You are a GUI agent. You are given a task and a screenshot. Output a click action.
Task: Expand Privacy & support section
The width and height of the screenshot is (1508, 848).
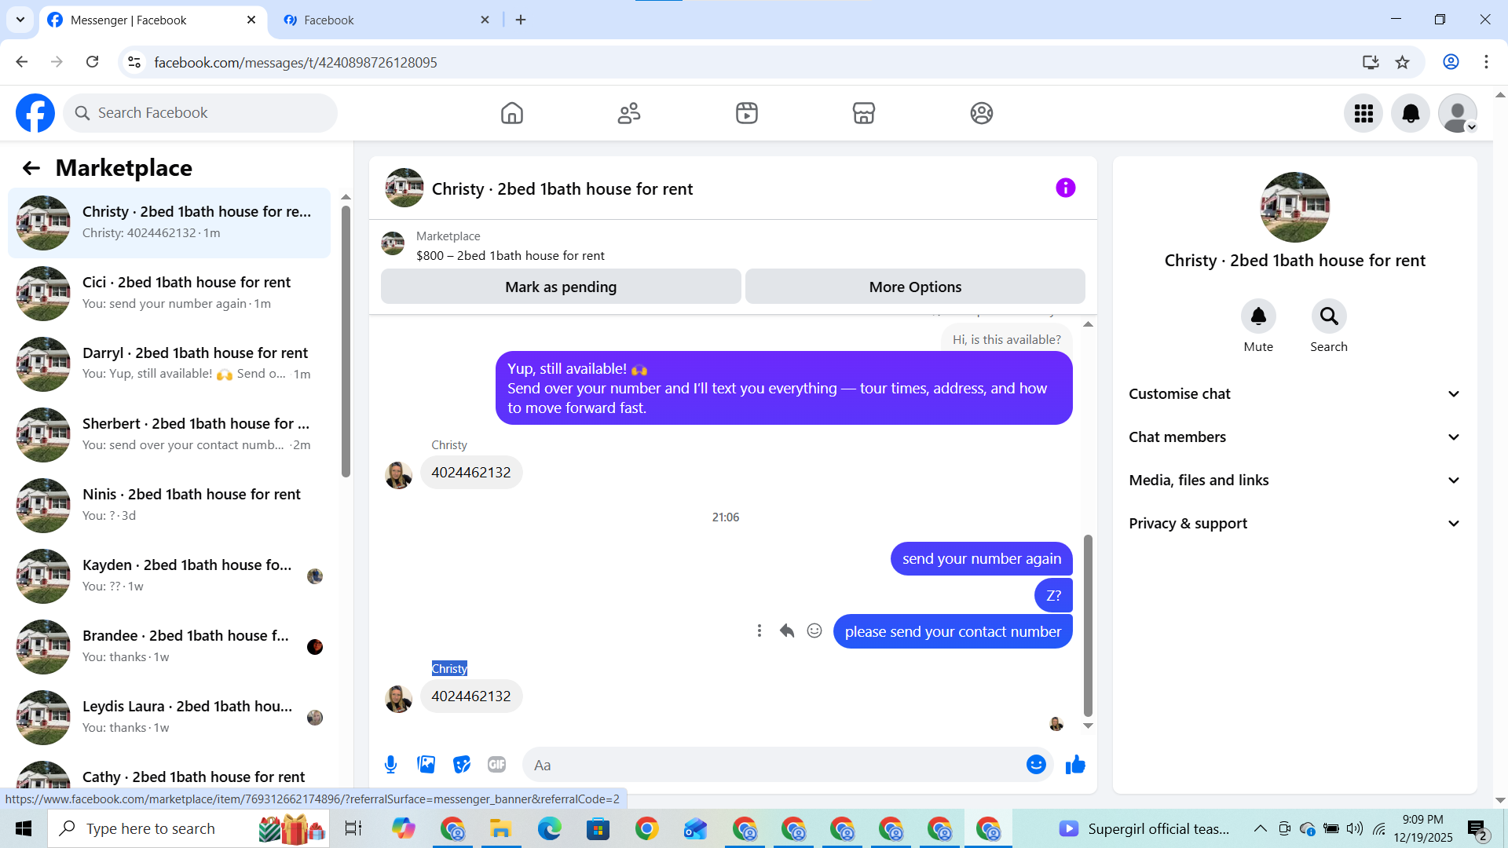pos(1294,524)
